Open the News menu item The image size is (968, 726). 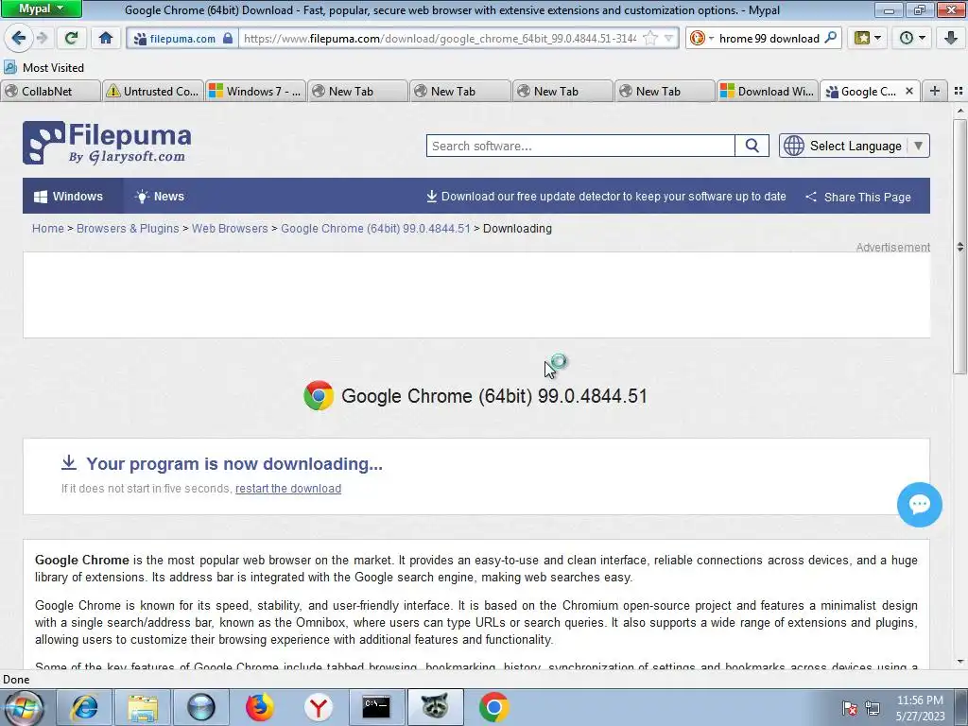159,197
